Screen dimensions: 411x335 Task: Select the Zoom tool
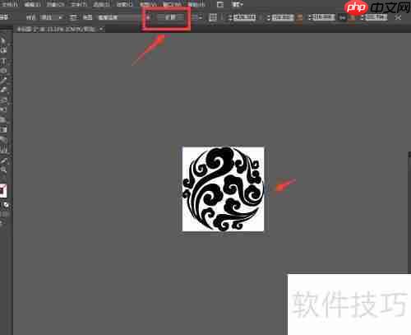tap(4, 170)
